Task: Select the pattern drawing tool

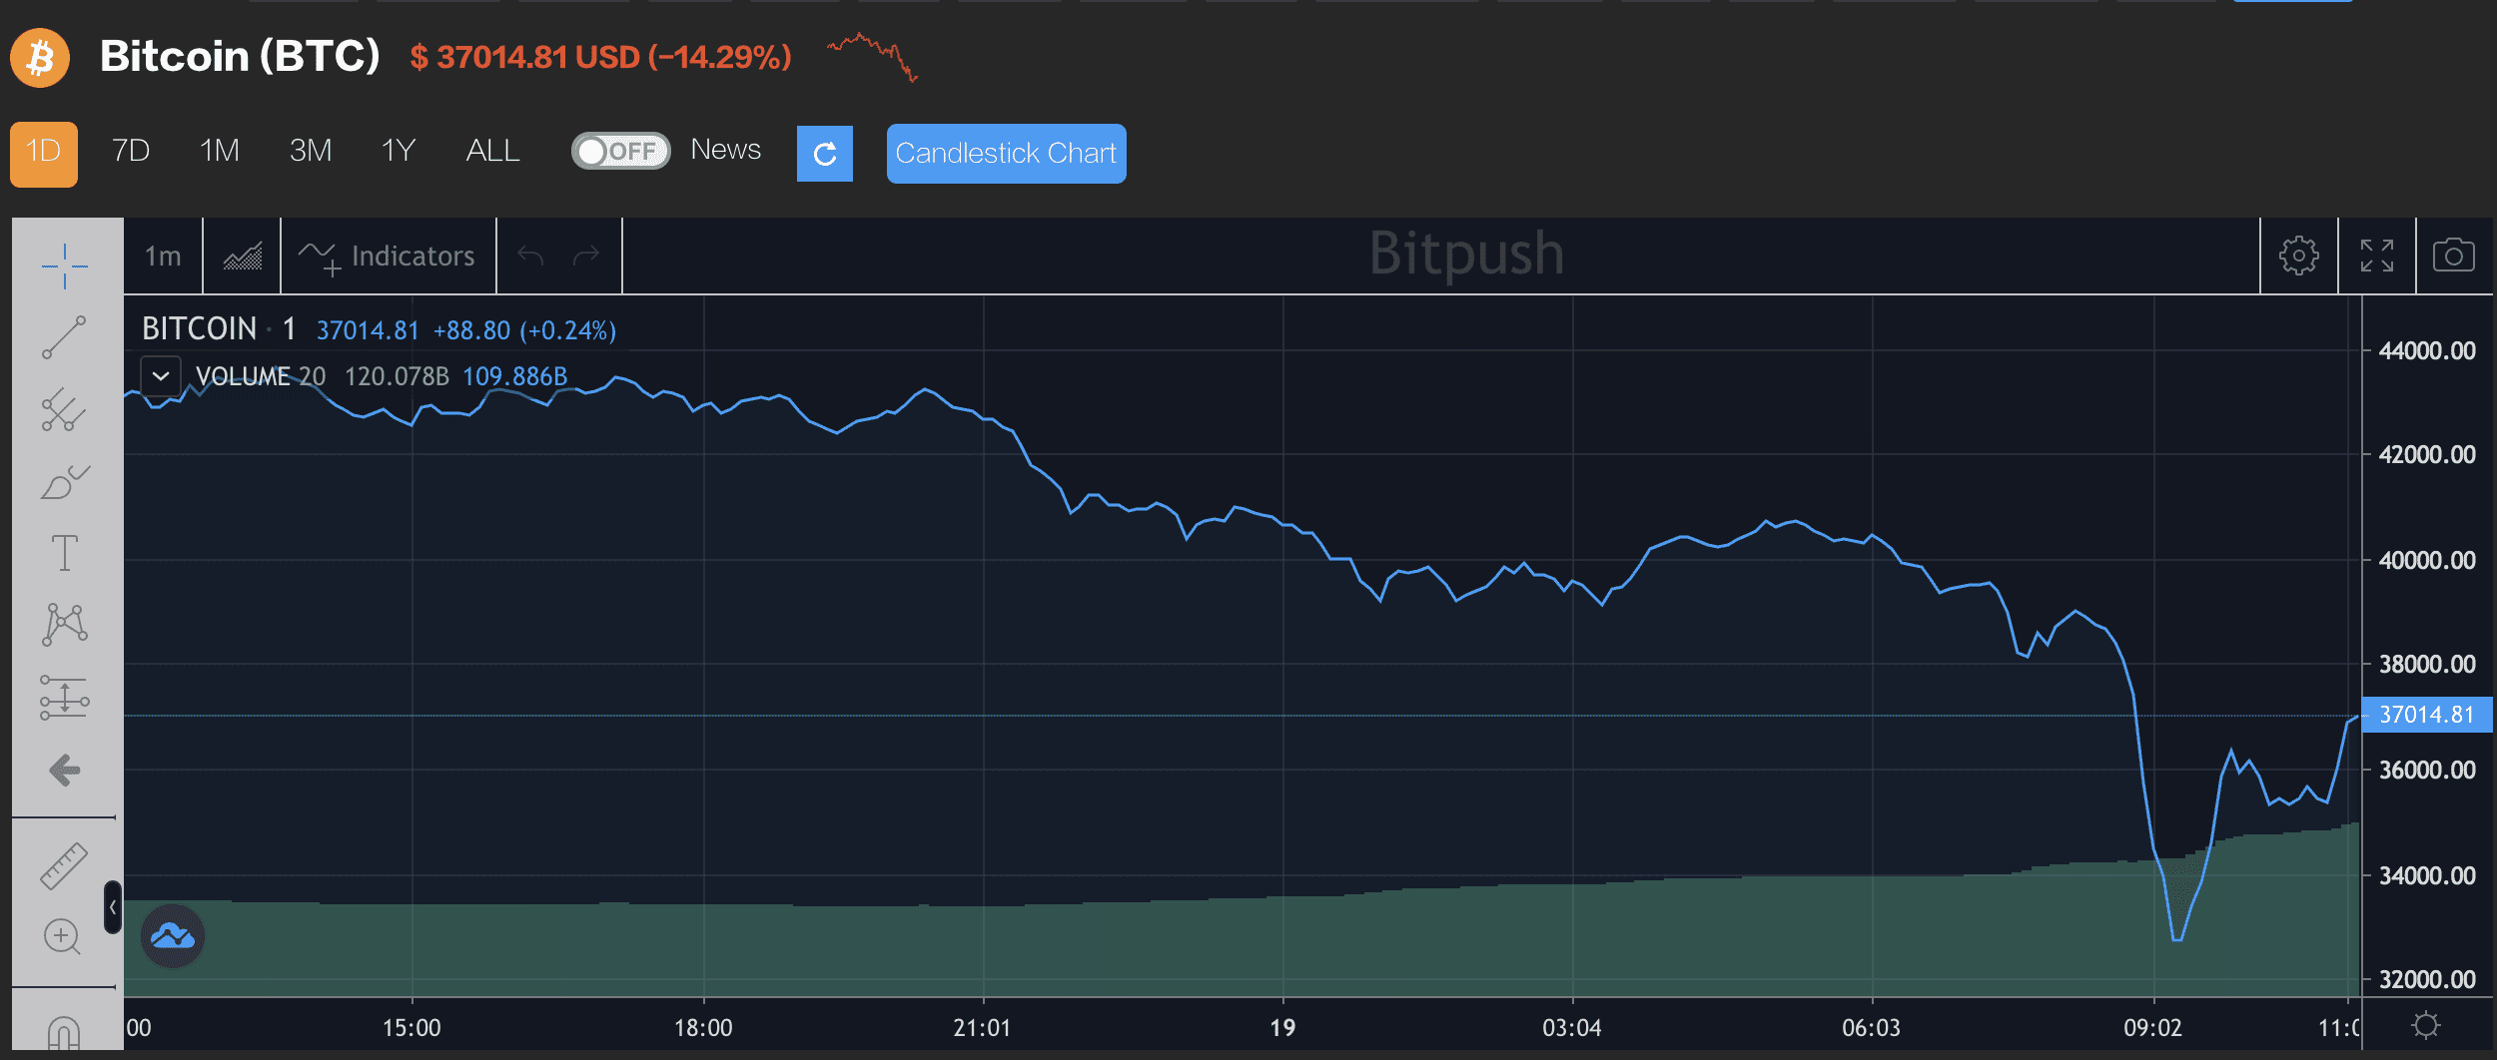Action: click(65, 625)
